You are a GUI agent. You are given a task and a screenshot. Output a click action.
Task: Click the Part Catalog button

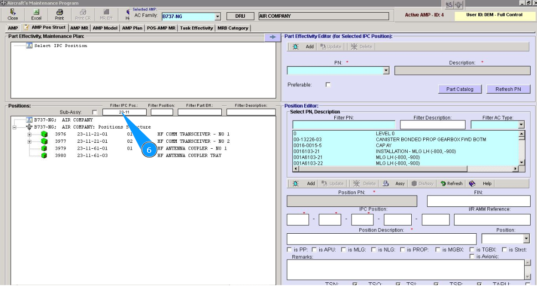coord(460,89)
